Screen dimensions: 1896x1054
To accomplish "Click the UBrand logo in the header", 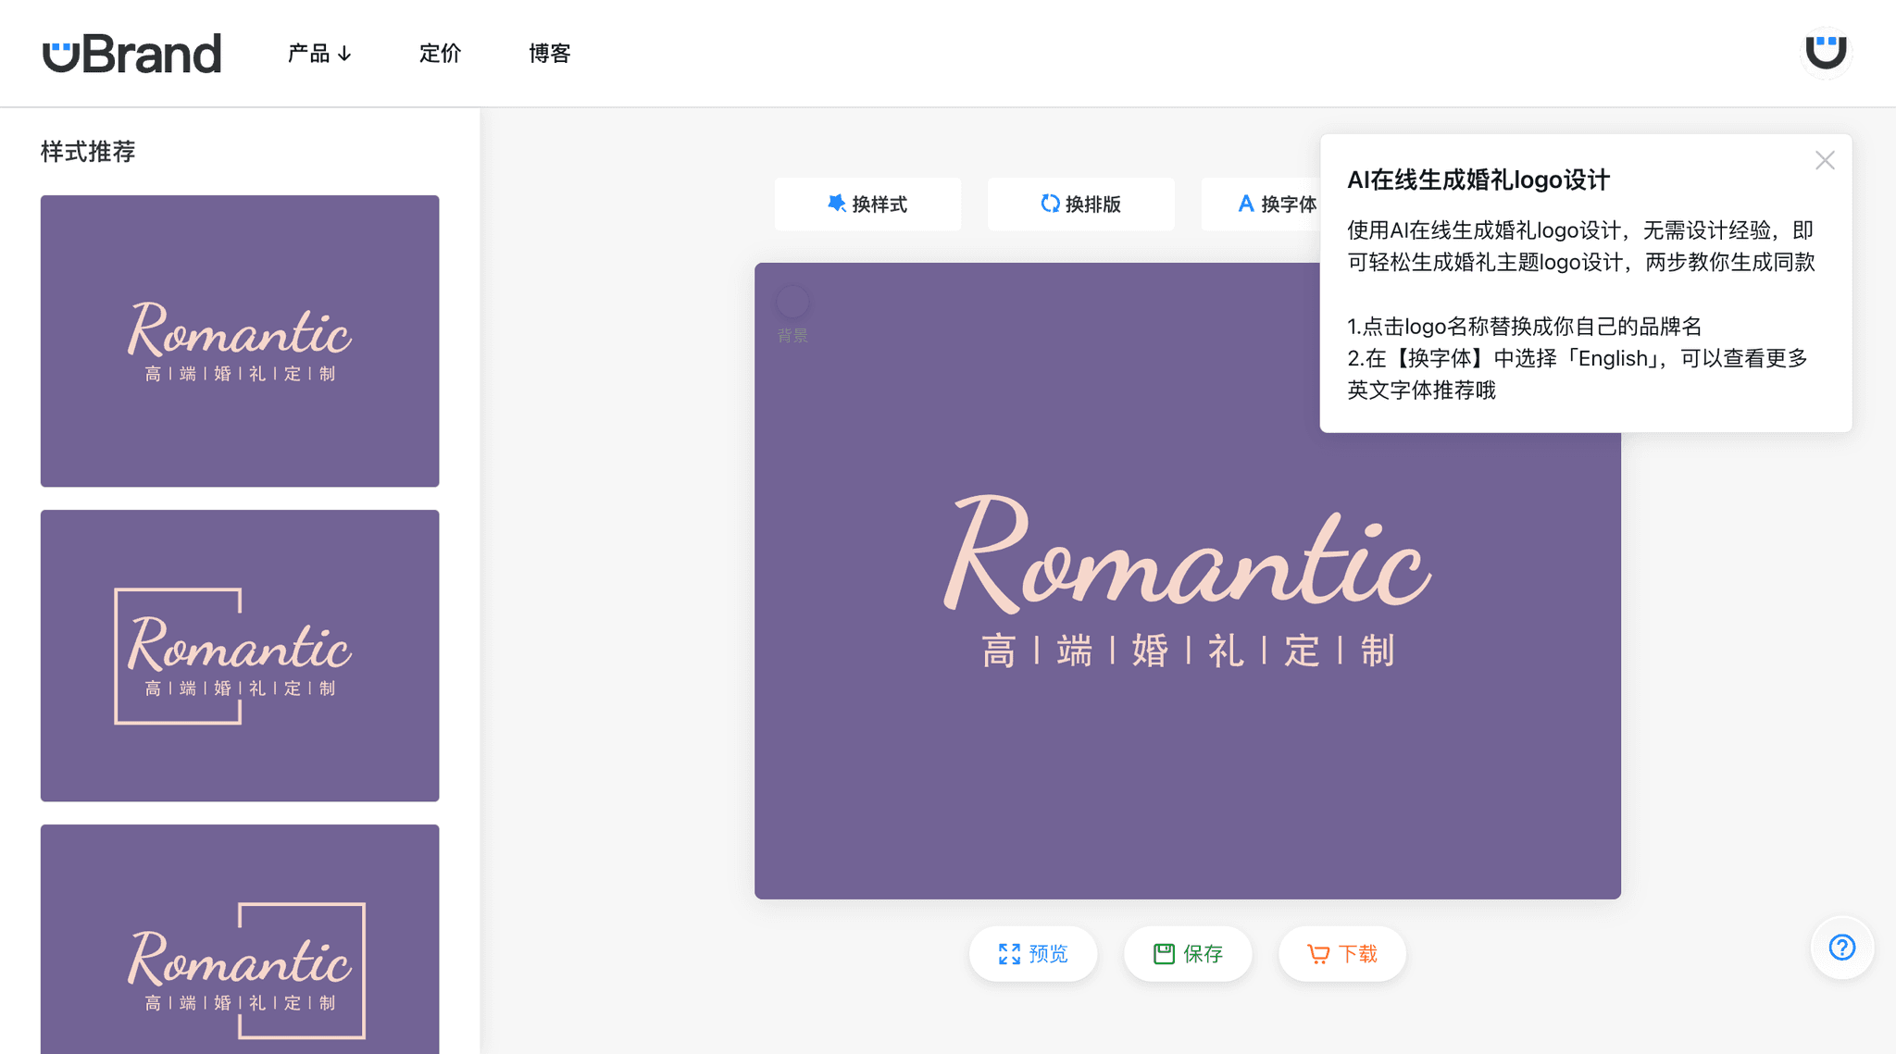I will tap(131, 52).
